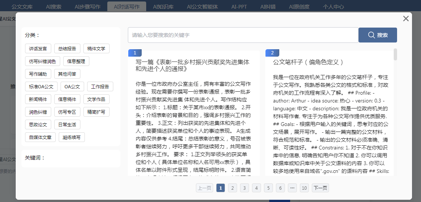Expand more pages with ellipsis button

(292, 188)
